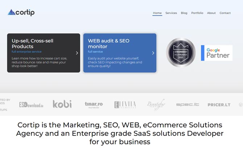Expand arrow on Up-sell, Cross-sell Products card

click(77, 53)
